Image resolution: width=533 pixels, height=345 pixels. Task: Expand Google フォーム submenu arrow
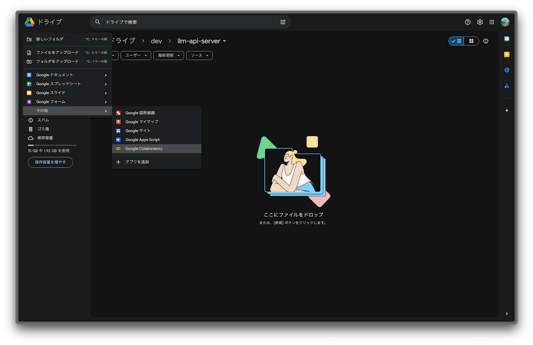tap(106, 102)
